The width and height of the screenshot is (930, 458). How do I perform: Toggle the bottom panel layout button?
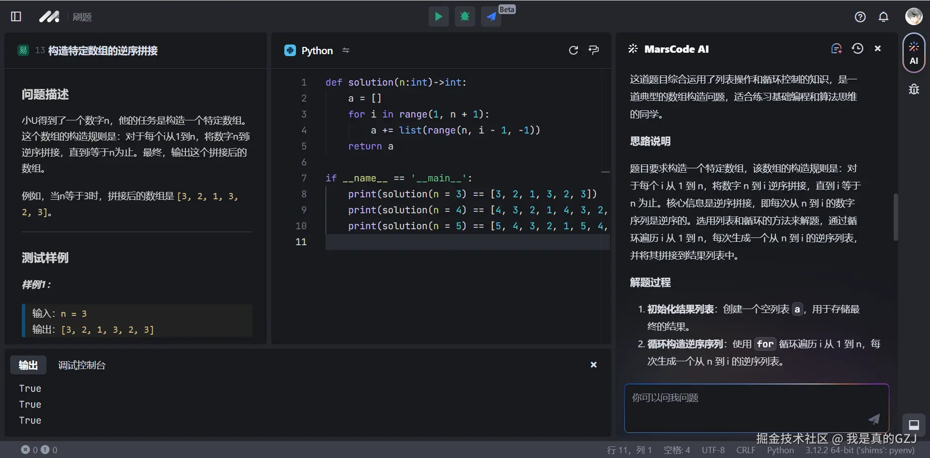tap(914, 425)
